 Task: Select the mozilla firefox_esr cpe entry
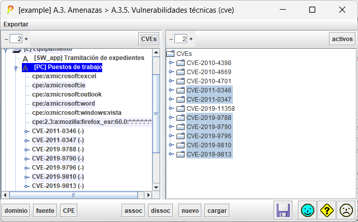click(x=92, y=122)
